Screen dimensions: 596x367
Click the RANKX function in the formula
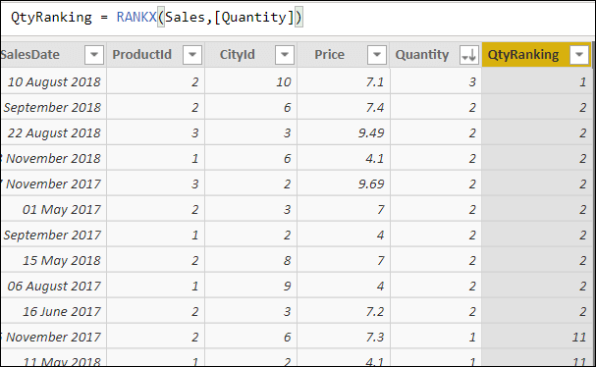point(136,17)
